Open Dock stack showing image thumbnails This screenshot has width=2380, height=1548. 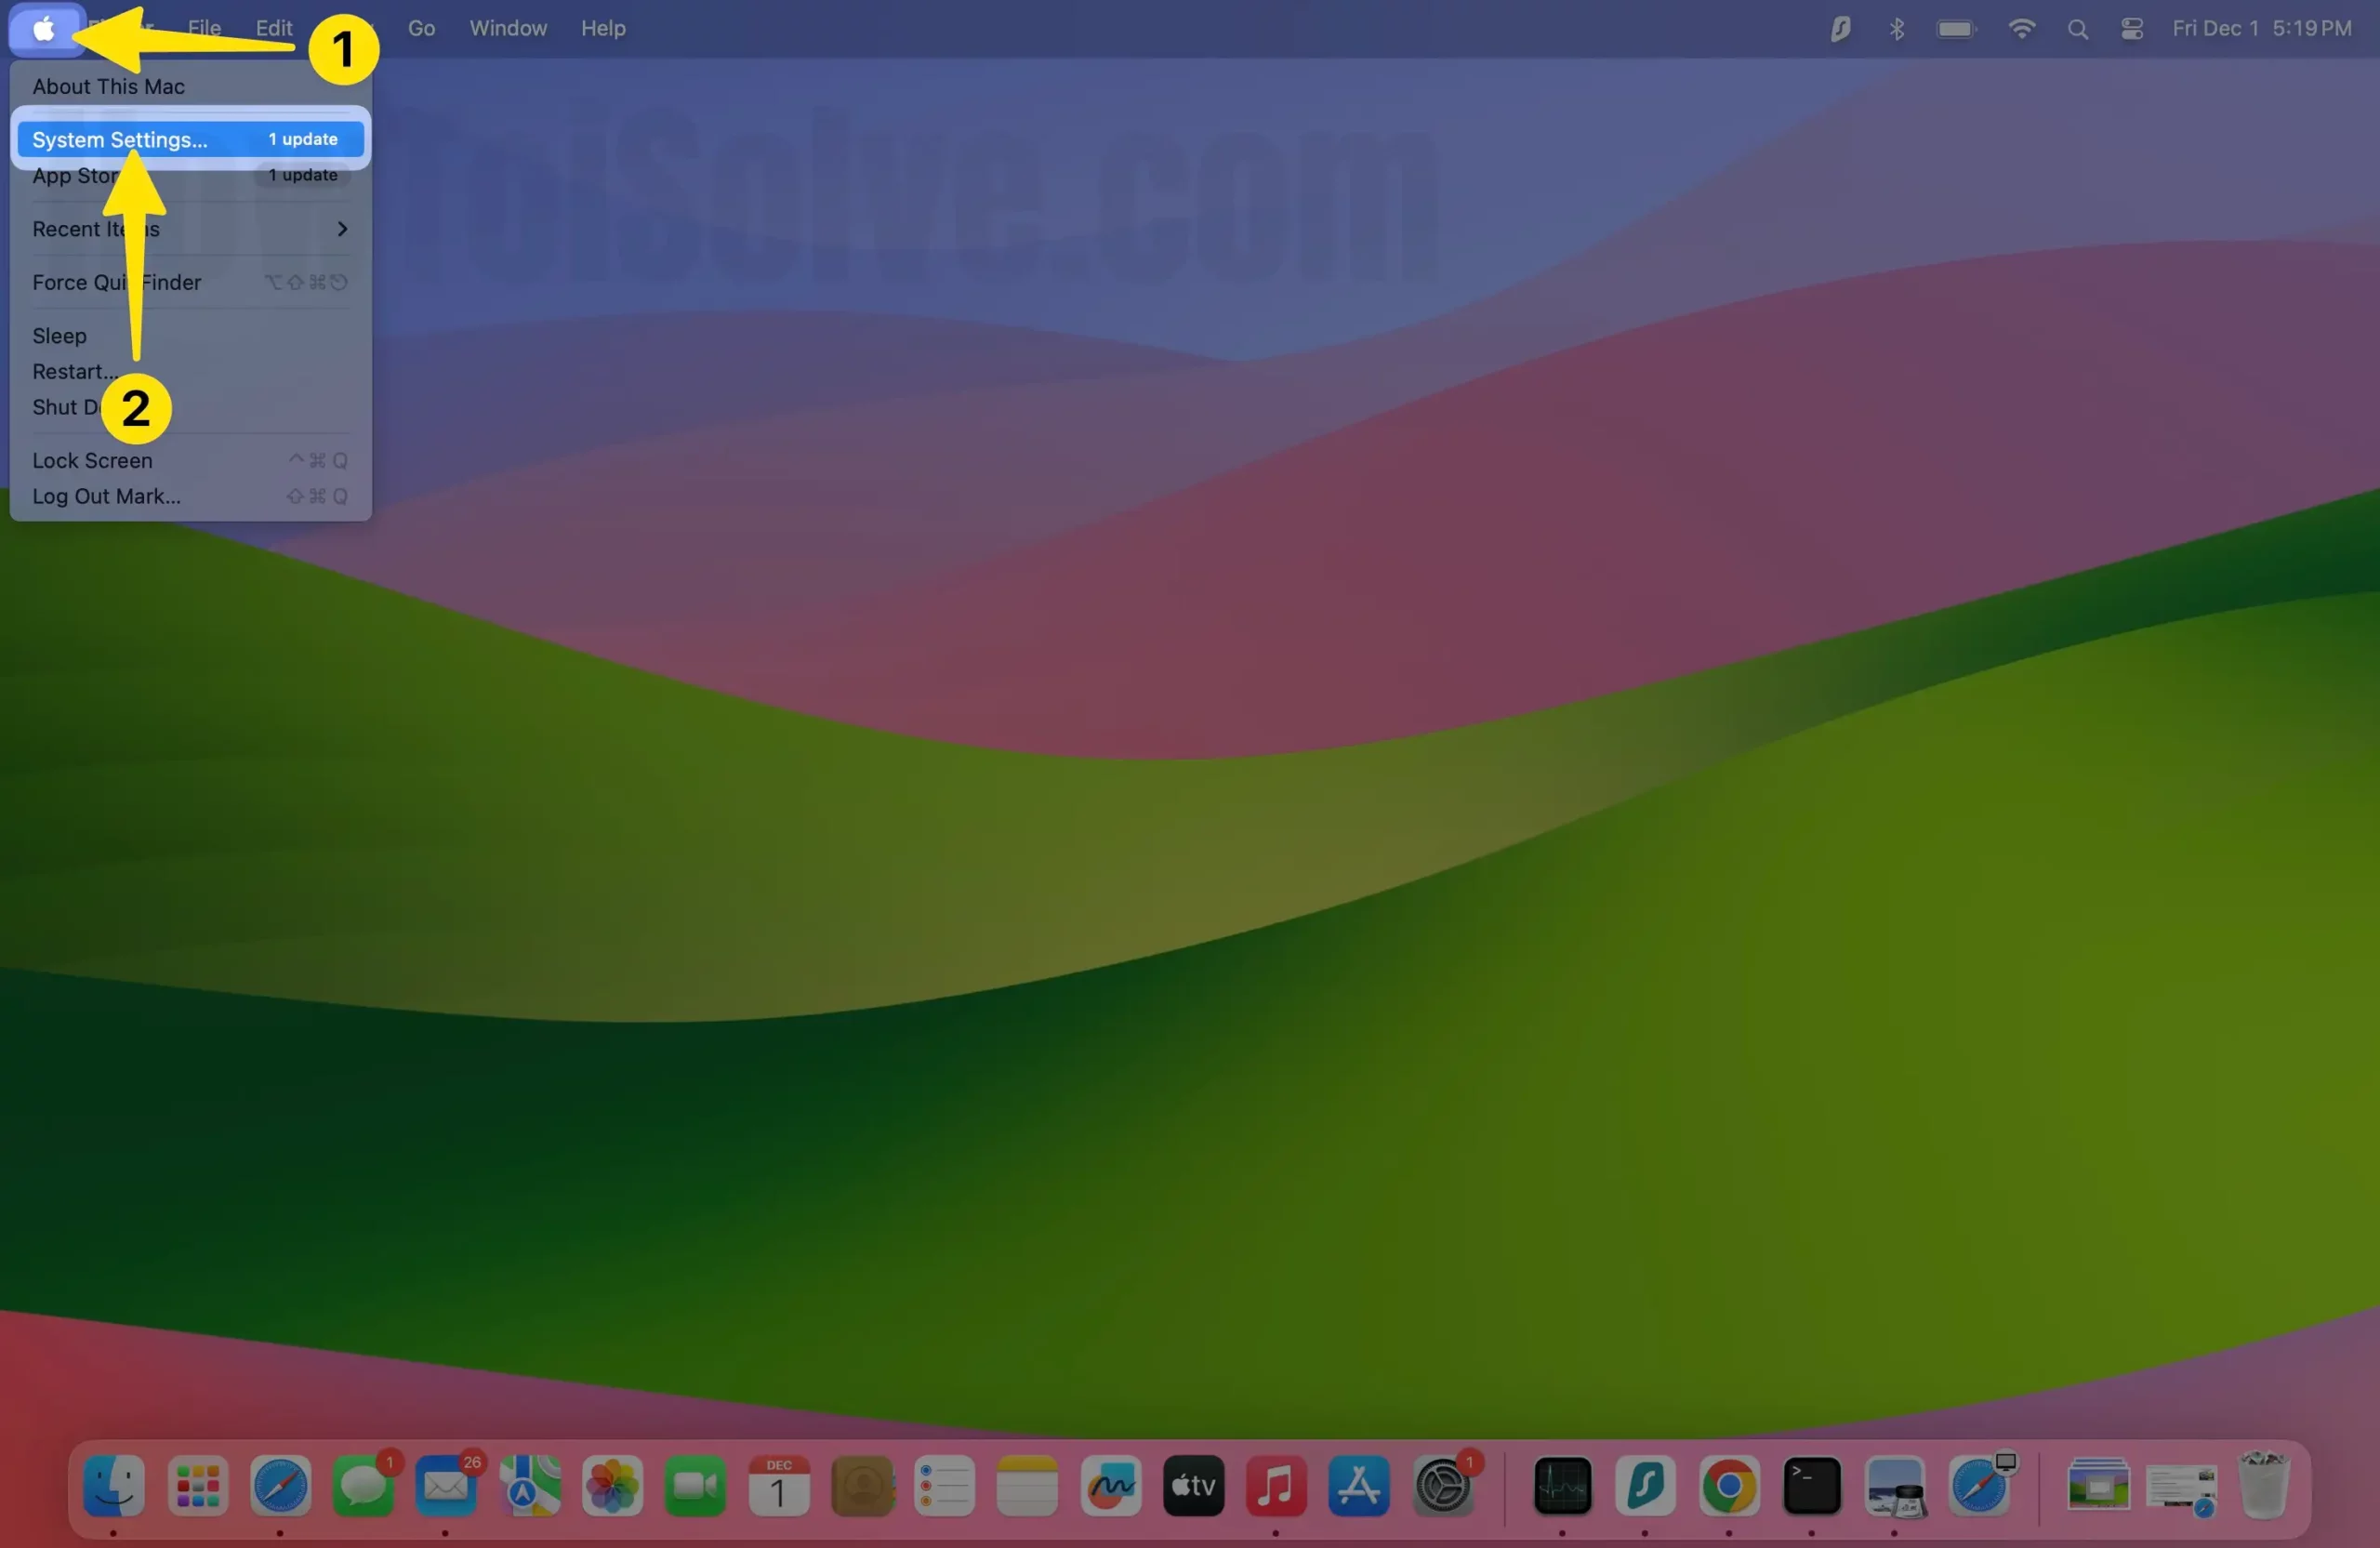2098,1486
